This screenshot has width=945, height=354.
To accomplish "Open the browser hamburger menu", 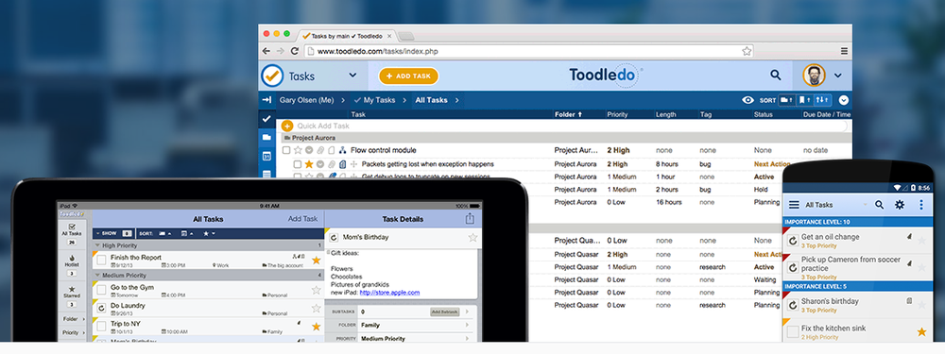I will (844, 51).
